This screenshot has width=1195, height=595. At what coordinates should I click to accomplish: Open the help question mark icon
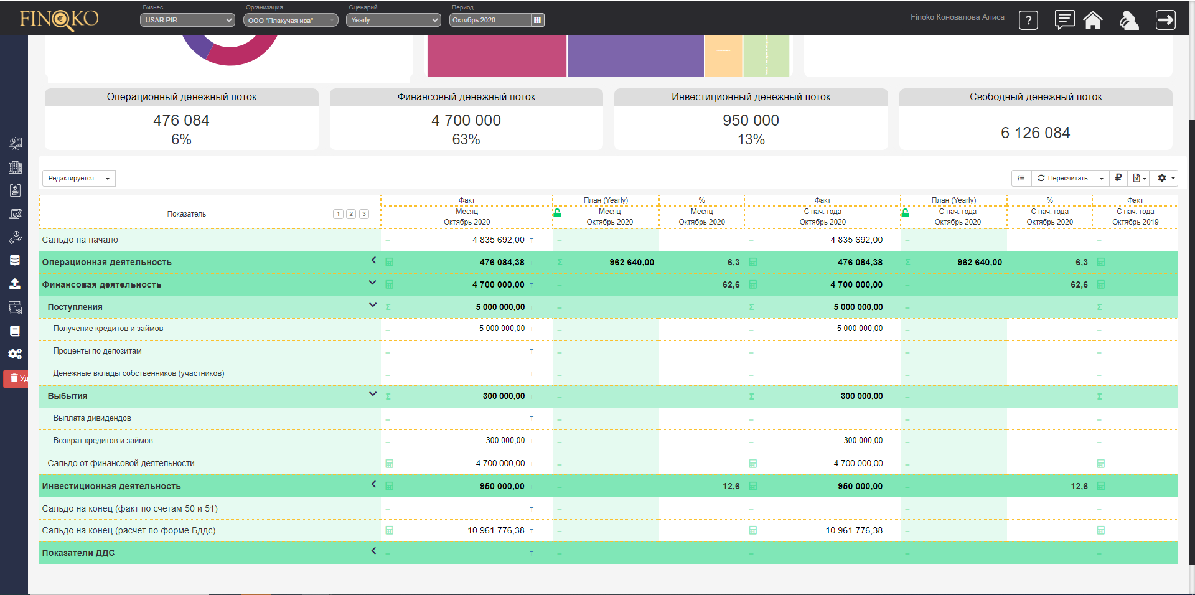[x=1028, y=21]
